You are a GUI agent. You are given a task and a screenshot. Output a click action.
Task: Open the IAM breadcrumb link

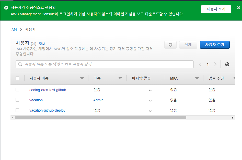tap(14, 29)
